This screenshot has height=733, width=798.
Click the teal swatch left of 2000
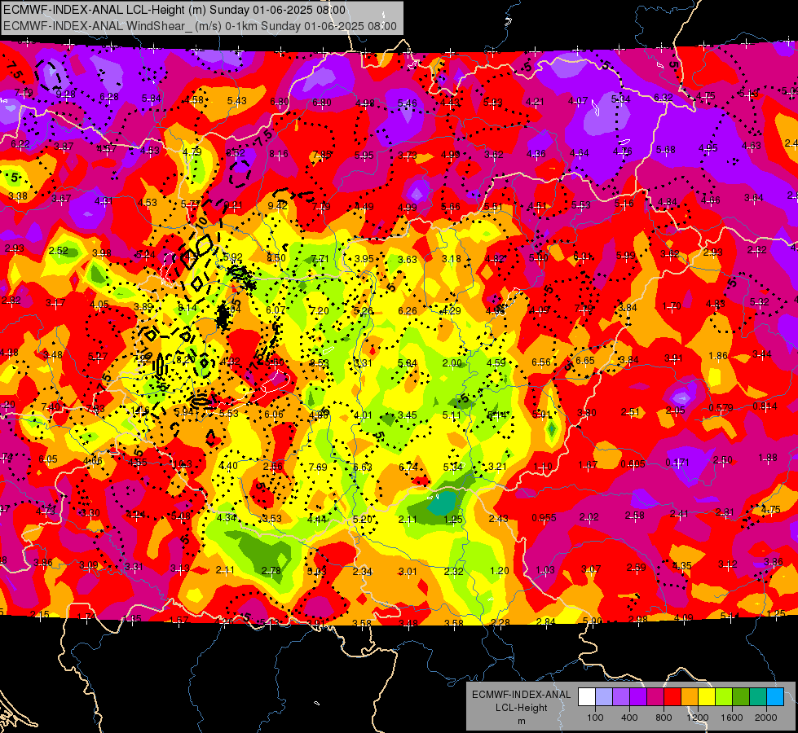tap(758, 697)
